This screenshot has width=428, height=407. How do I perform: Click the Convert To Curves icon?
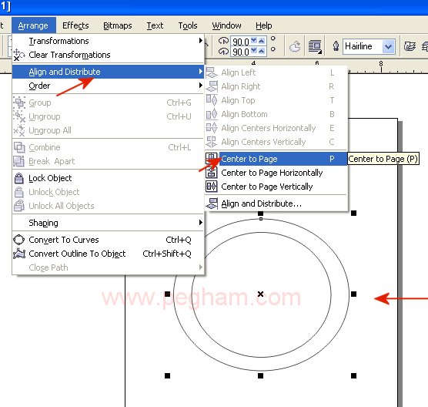pyautogui.click(x=18, y=240)
